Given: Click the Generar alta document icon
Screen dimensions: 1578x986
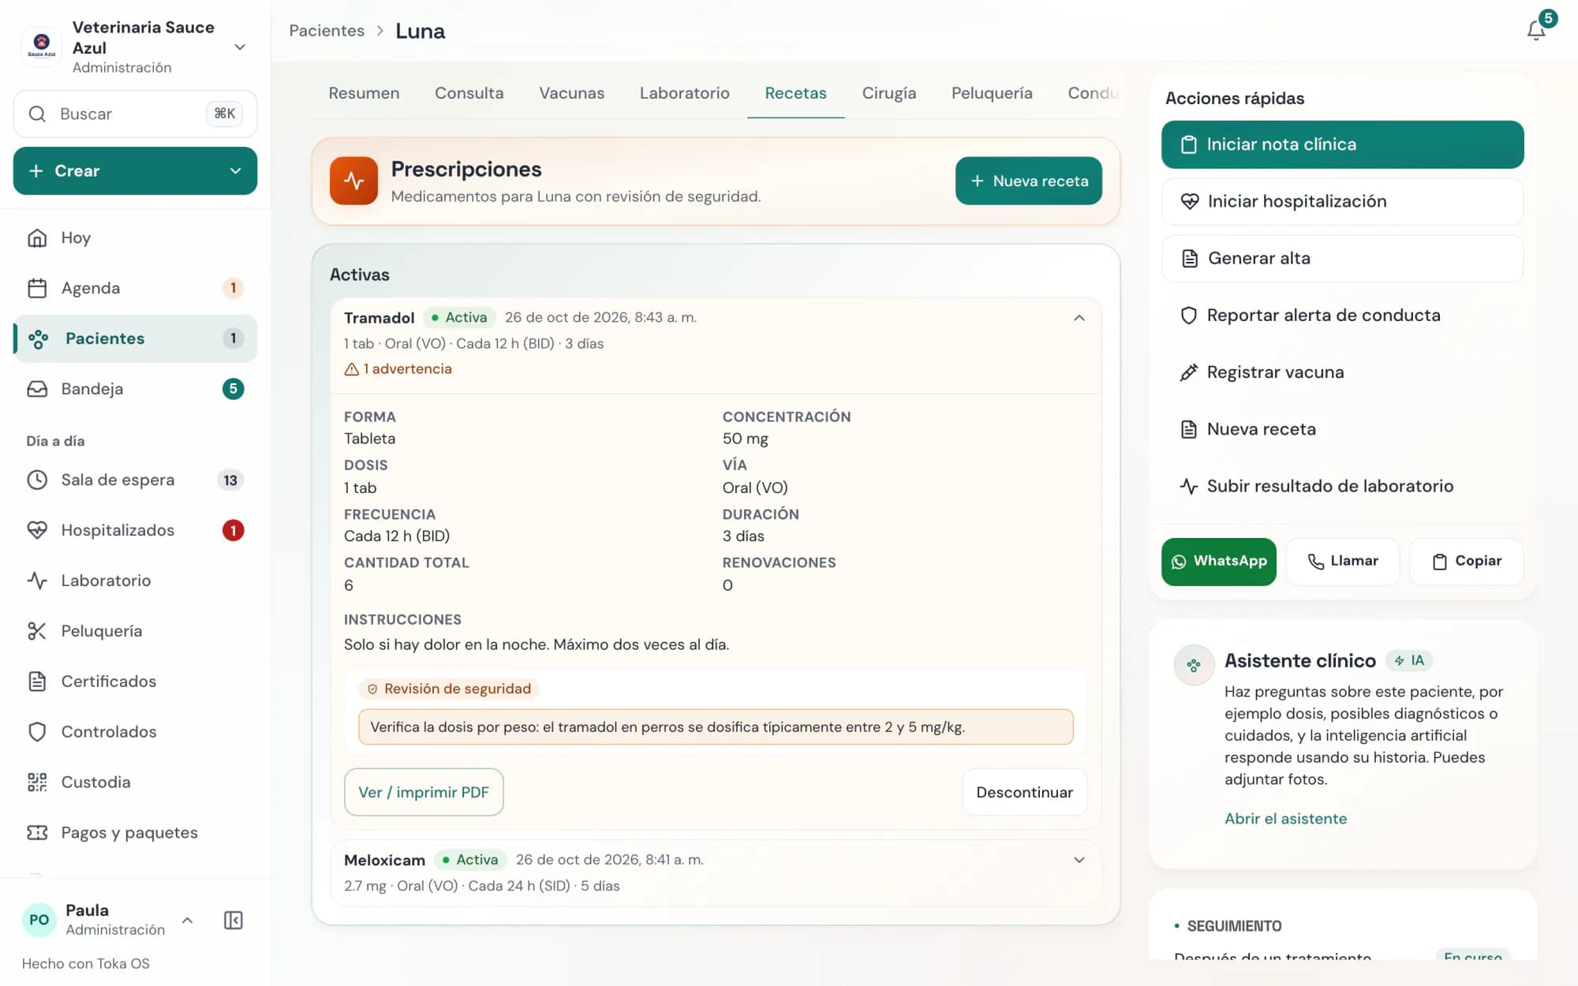Looking at the screenshot, I should click(x=1190, y=259).
